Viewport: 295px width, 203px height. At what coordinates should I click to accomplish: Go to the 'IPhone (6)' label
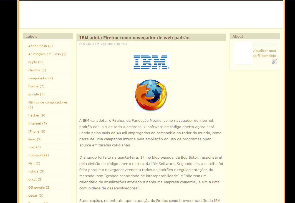37,131
